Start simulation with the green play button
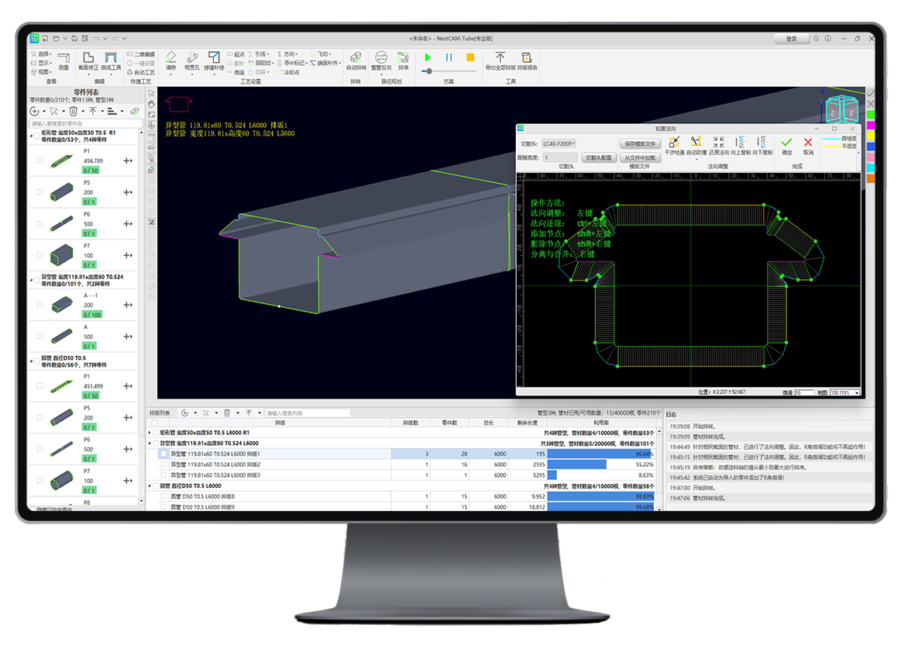Screen dimensions: 901x646 pyautogui.click(x=427, y=57)
